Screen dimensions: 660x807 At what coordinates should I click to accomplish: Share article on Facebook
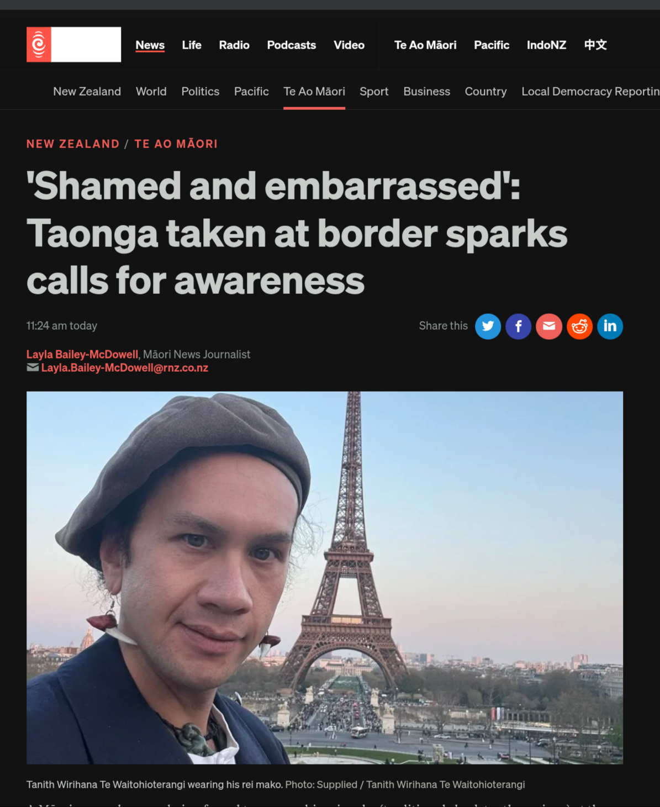click(x=518, y=326)
